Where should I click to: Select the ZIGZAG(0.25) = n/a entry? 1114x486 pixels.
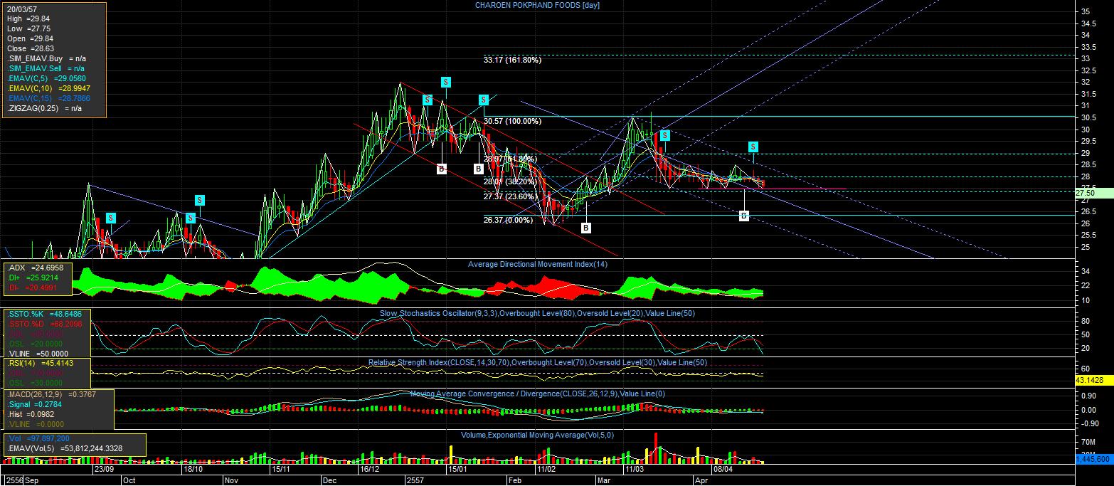point(44,108)
